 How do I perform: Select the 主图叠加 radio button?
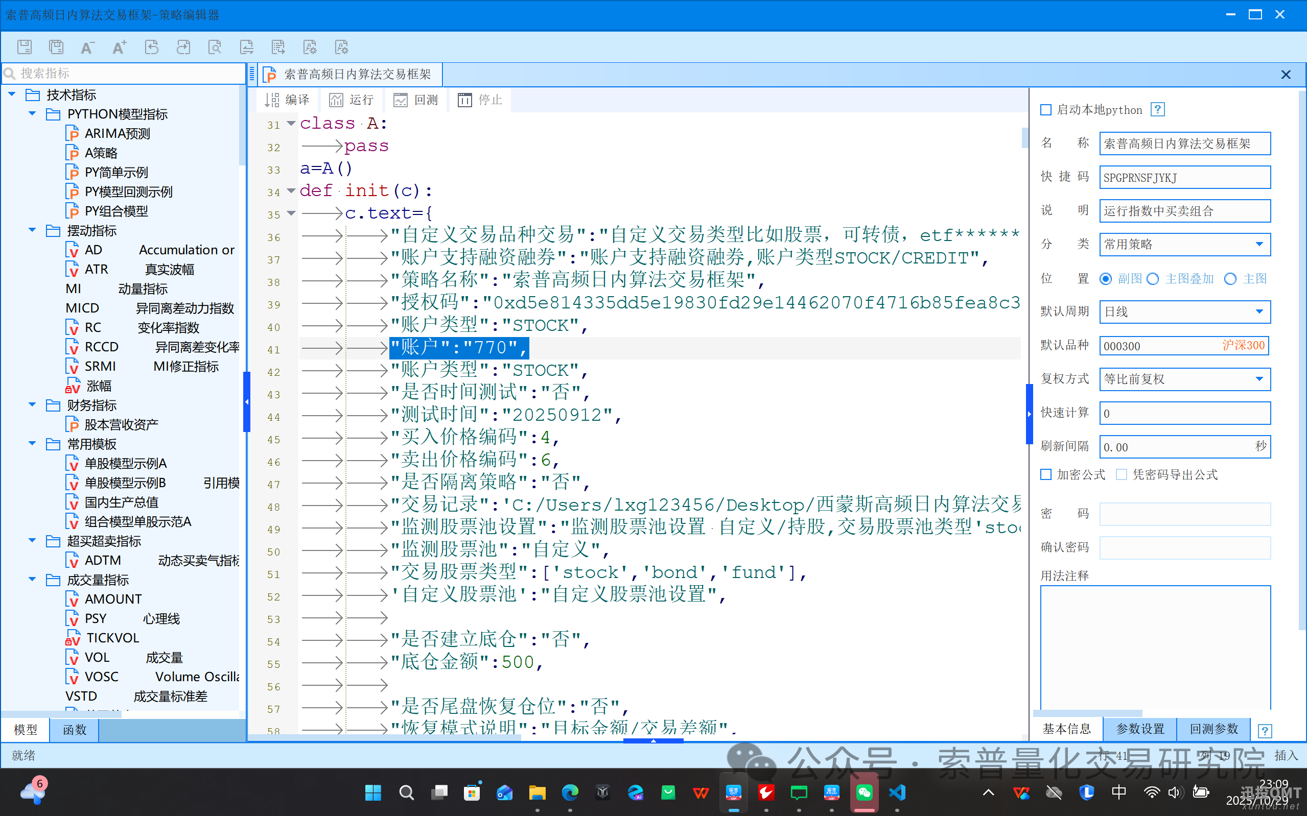[x=1153, y=279]
